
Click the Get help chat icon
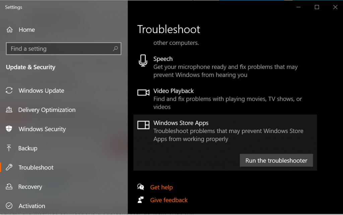click(141, 187)
